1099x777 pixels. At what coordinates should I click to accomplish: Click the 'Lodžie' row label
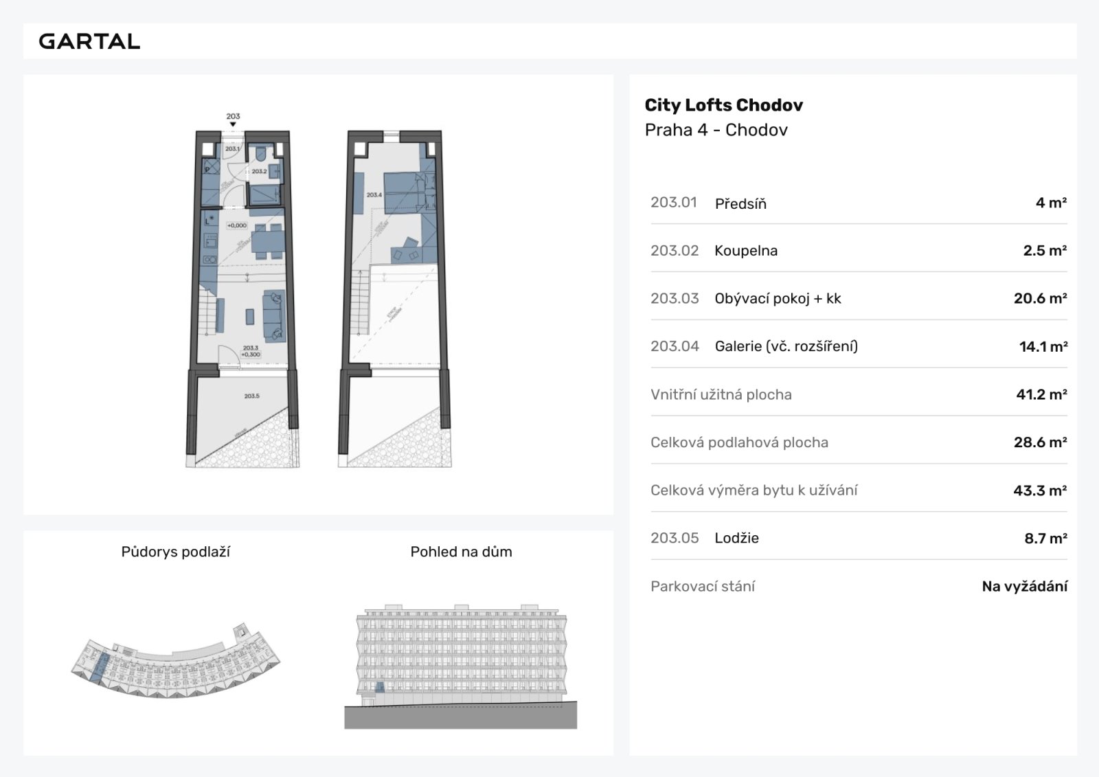[736, 538]
